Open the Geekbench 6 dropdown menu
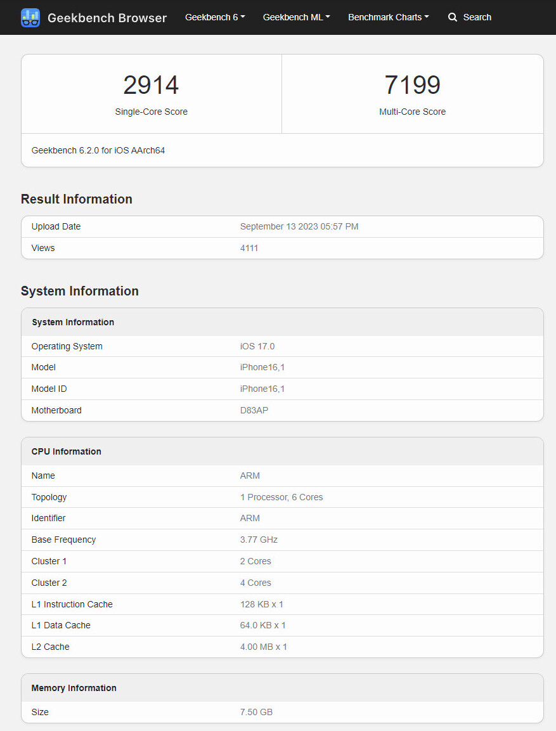Image resolution: width=556 pixels, height=731 pixels. pyautogui.click(x=215, y=17)
